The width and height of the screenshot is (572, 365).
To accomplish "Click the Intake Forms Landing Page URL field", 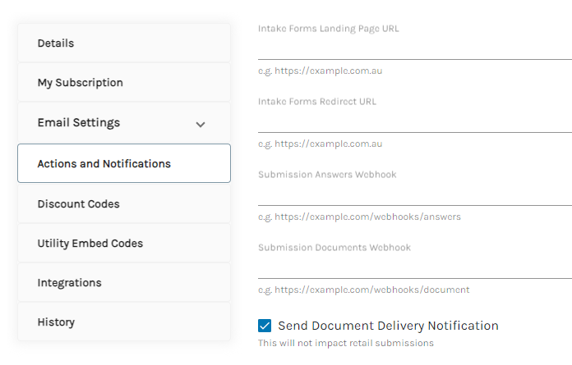I will pyautogui.click(x=415, y=48).
